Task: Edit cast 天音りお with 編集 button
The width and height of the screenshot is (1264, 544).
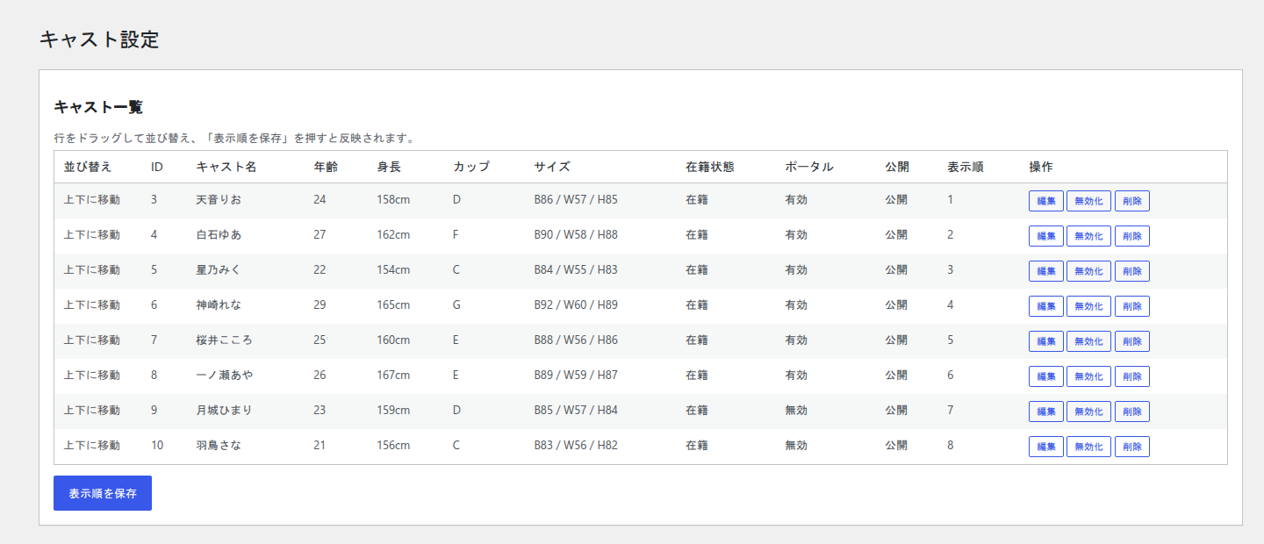Action: pyautogui.click(x=1046, y=201)
